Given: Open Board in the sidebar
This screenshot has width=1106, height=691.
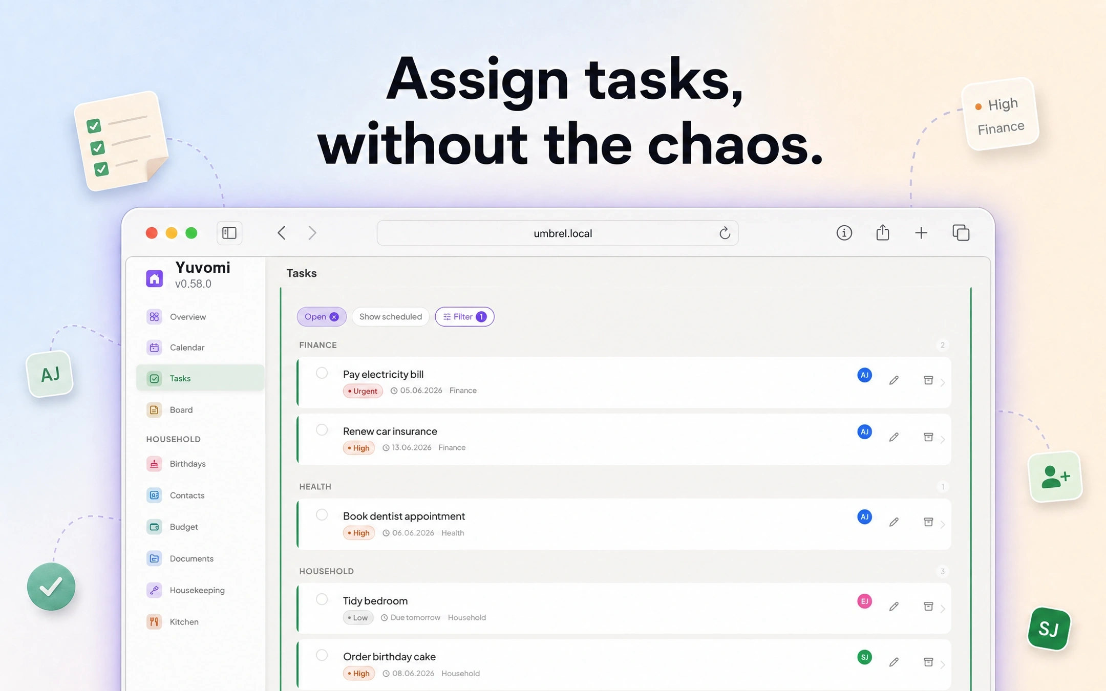Looking at the screenshot, I should (200, 410).
